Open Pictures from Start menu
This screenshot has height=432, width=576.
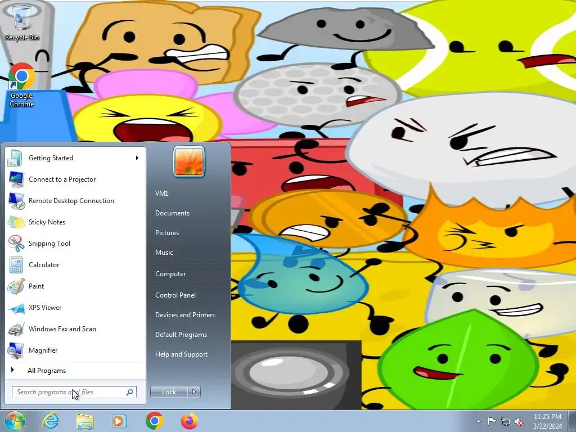coord(166,233)
